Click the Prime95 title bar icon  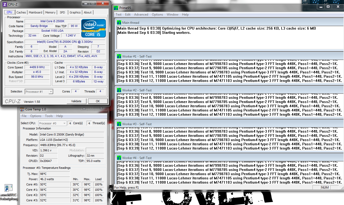(116, 8)
